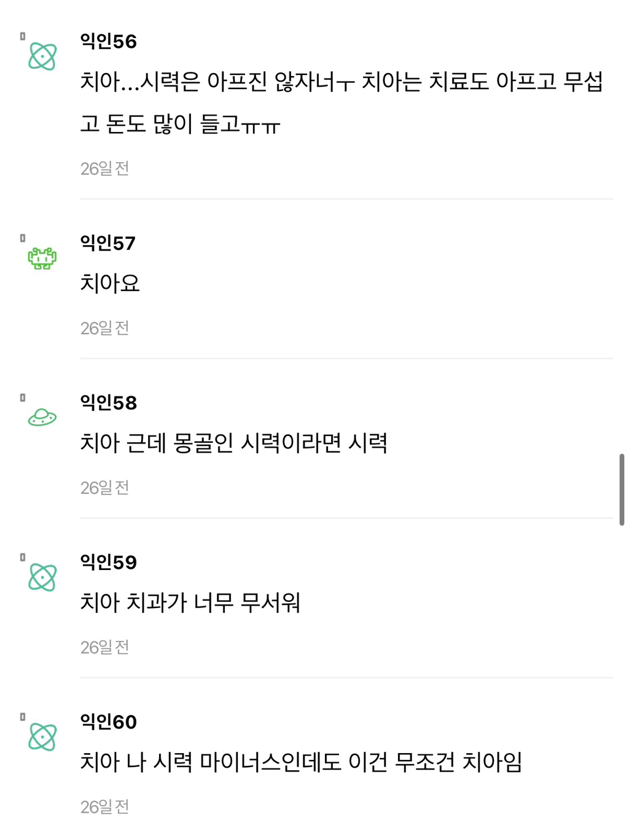
Task: Click the comment '치아 치과가 너무 무서워'
Action: 190,603
